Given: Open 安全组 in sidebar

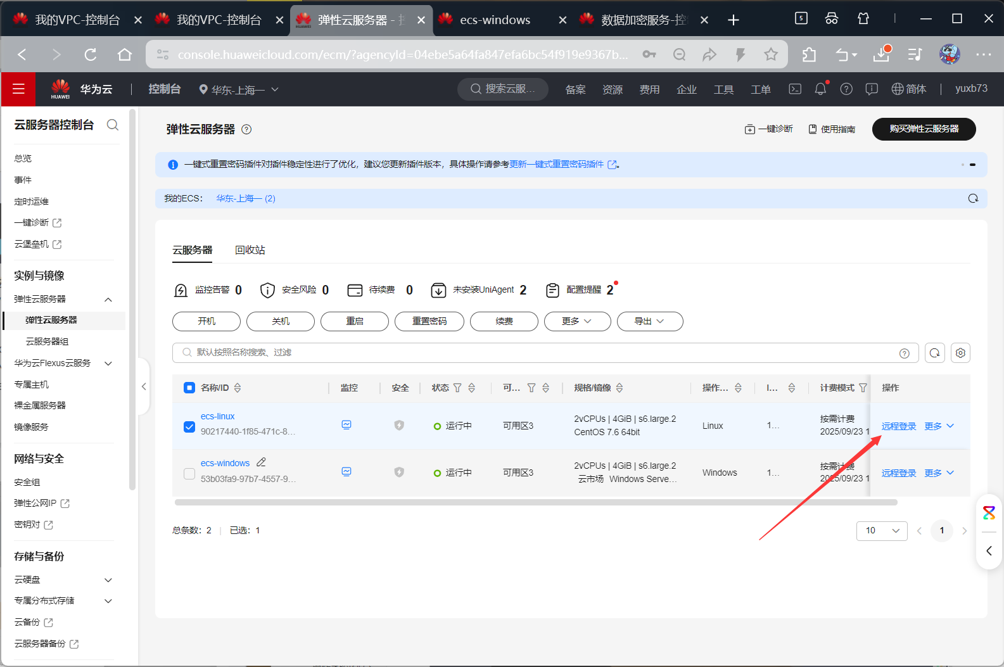Looking at the screenshot, I should (x=27, y=483).
